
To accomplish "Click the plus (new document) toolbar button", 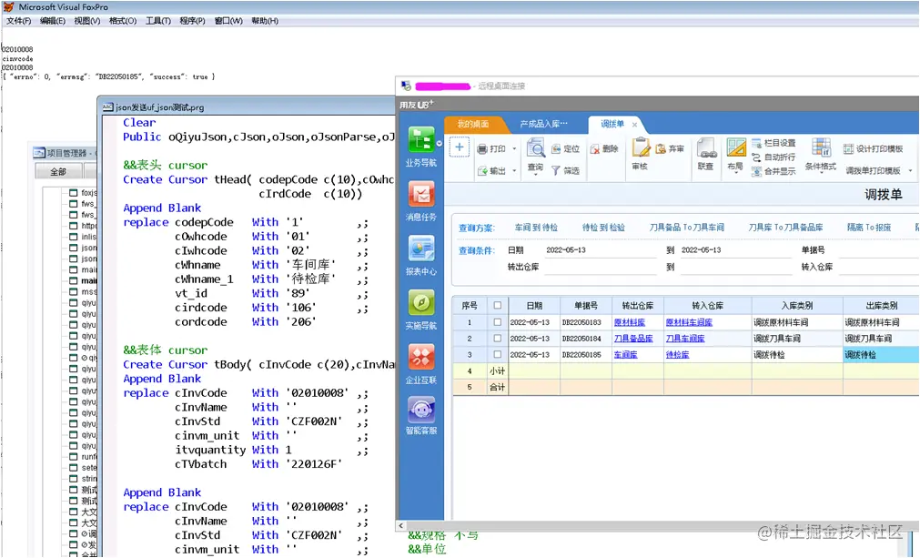I will (x=460, y=147).
